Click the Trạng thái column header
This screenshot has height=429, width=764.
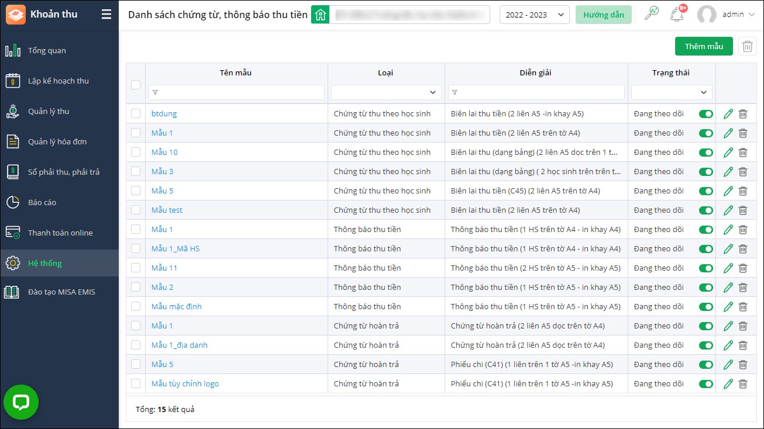(671, 73)
